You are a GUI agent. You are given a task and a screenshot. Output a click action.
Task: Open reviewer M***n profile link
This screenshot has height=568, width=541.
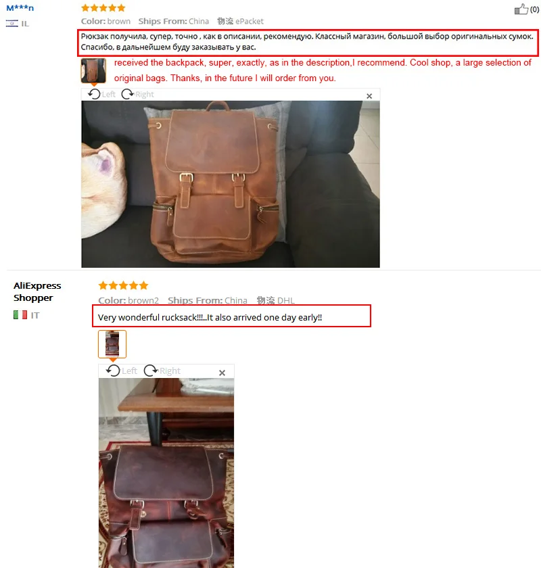click(x=20, y=8)
